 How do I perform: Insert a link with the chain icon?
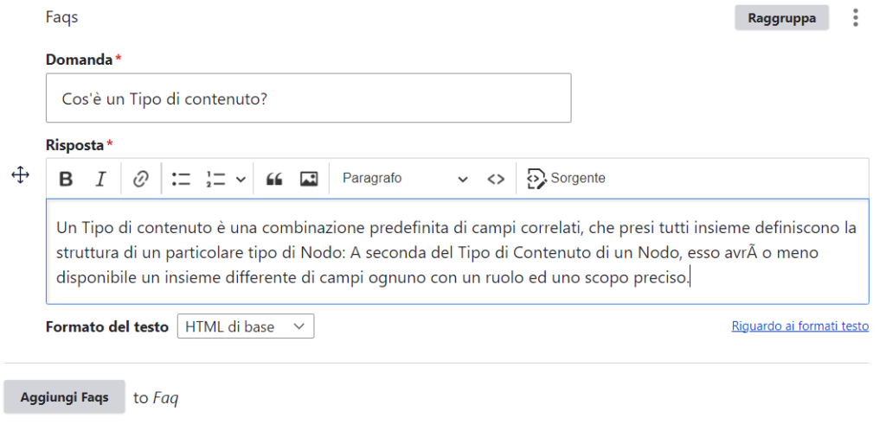141,179
